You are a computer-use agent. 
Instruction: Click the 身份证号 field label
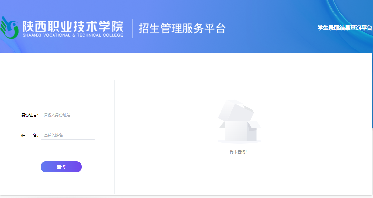click(x=30, y=115)
